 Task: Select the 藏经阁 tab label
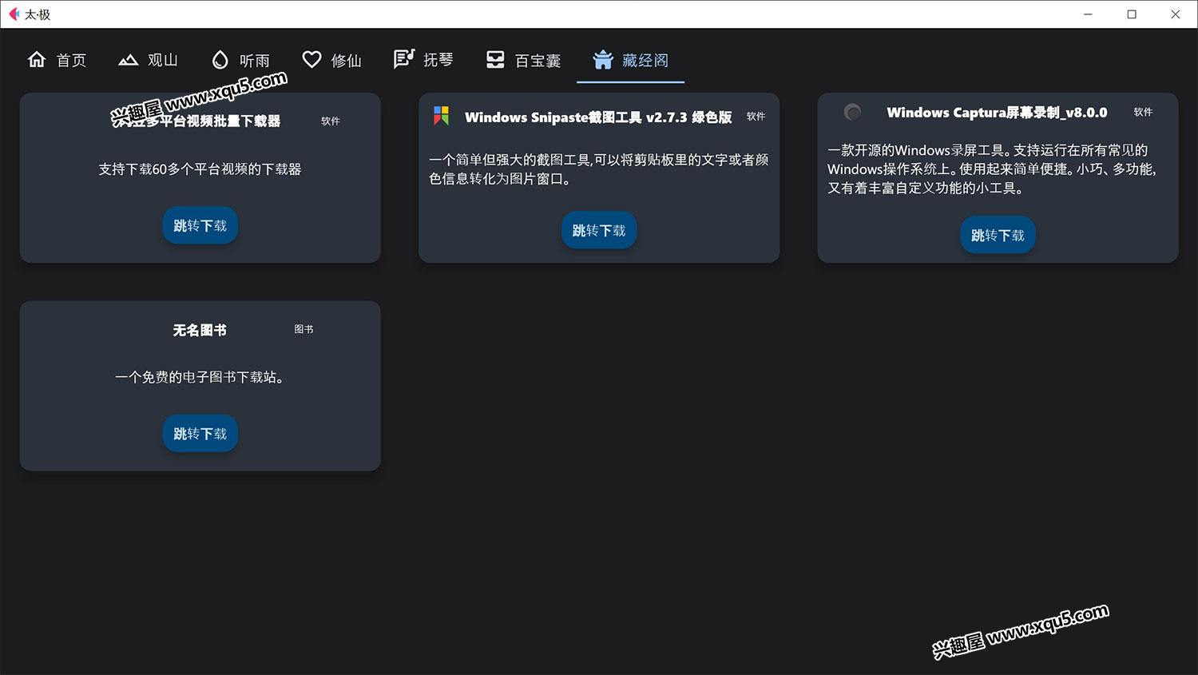tap(645, 61)
